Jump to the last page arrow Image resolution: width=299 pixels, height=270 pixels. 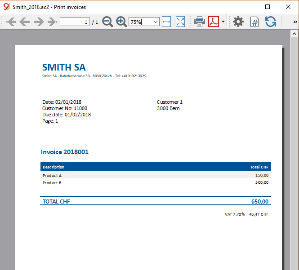tap(53, 22)
